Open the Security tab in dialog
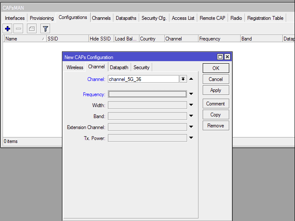This screenshot has height=221, width=295. point(141,67)
